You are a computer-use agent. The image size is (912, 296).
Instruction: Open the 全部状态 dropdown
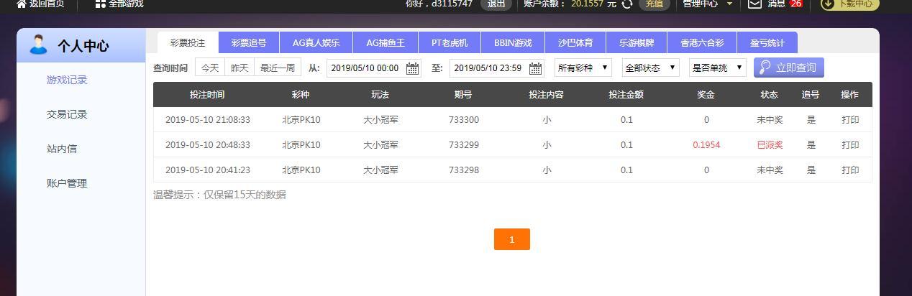(x=651, y=68)
